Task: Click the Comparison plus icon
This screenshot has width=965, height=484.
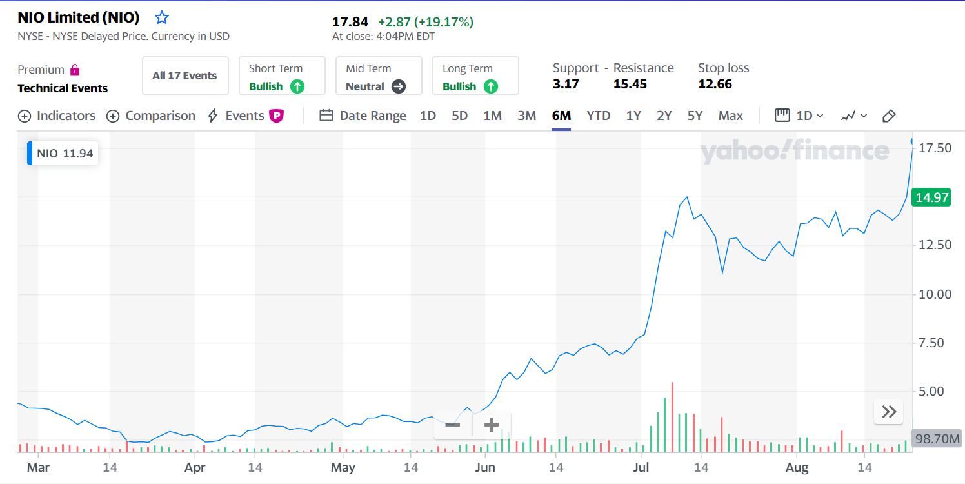Action: click(x=113, y=116)
